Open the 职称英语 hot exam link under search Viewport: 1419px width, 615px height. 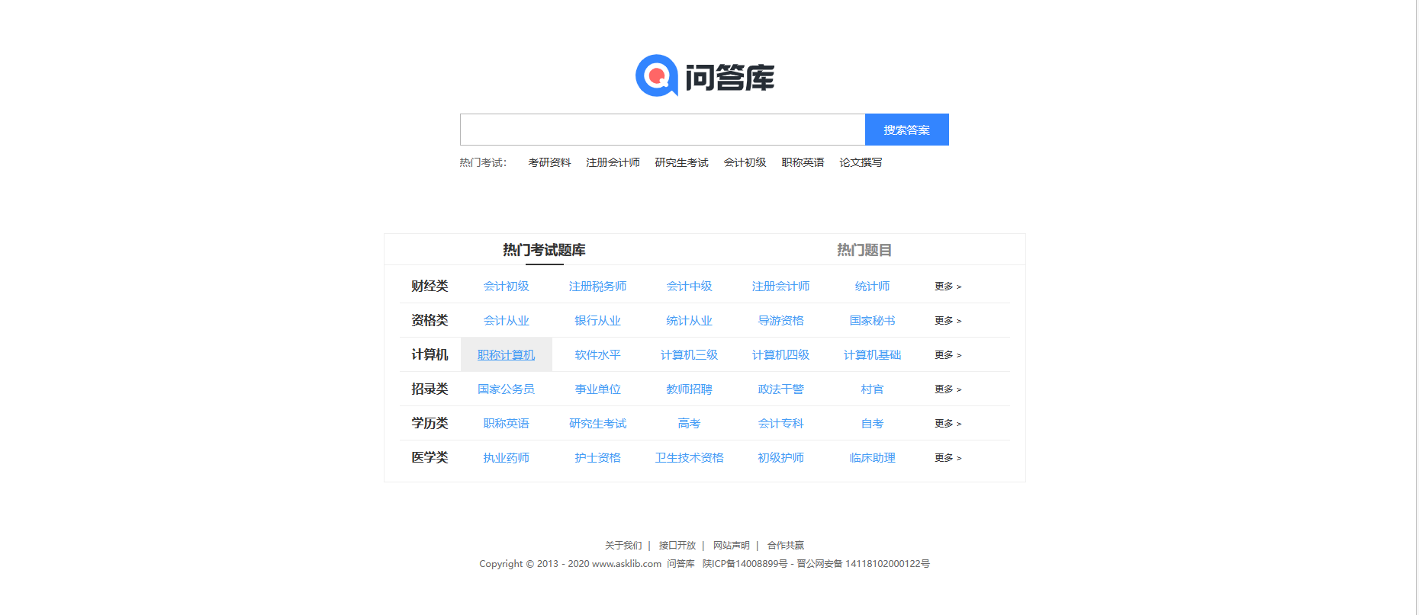[x=803, y=162]
